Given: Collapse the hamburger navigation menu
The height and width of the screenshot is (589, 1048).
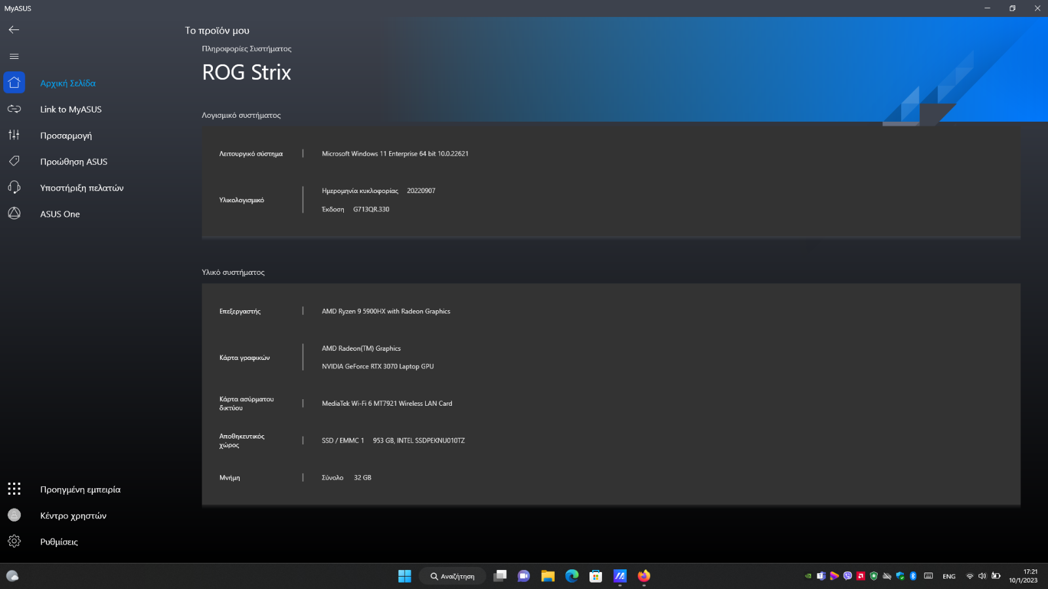Looking at the screenshot, I should tap(14, 56).
